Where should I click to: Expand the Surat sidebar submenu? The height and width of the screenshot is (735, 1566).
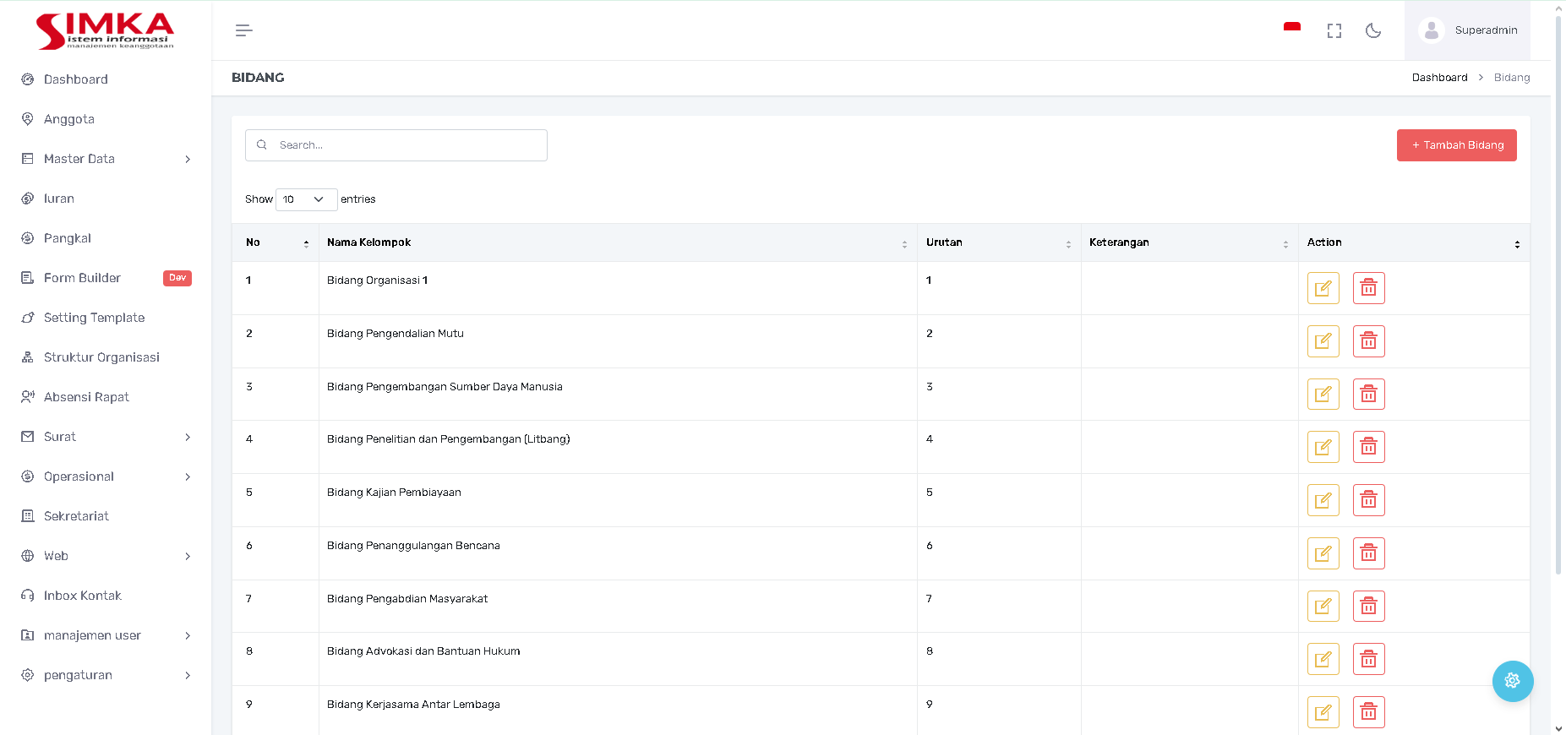tap(106, 437)
